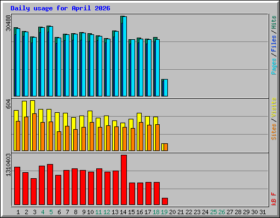Click day 25 on the x-axis

(213, 212)
